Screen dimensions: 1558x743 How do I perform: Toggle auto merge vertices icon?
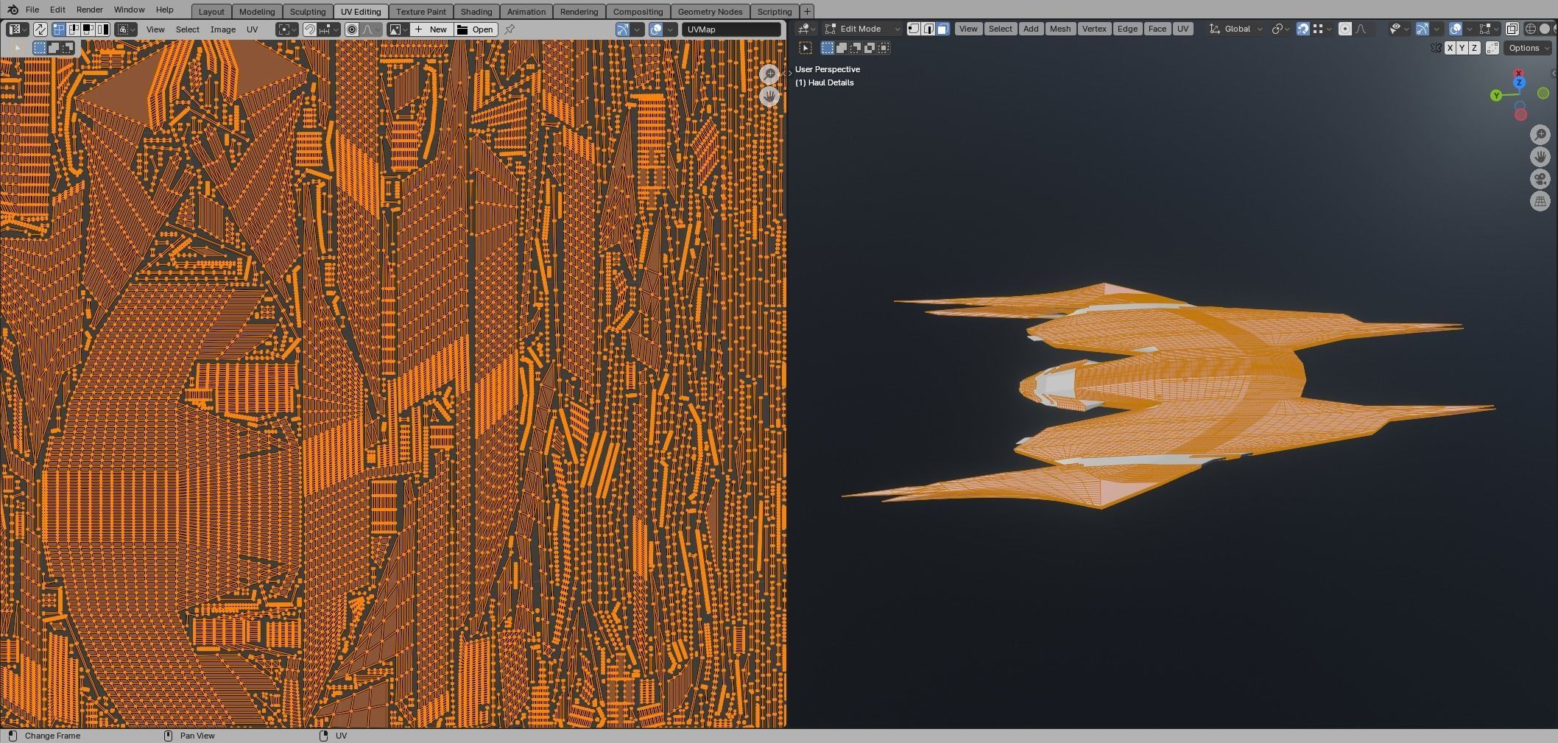tap(1492, 48)
